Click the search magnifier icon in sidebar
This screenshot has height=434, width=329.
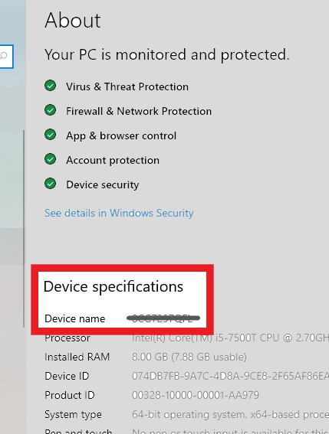click(x=3, y=56)
